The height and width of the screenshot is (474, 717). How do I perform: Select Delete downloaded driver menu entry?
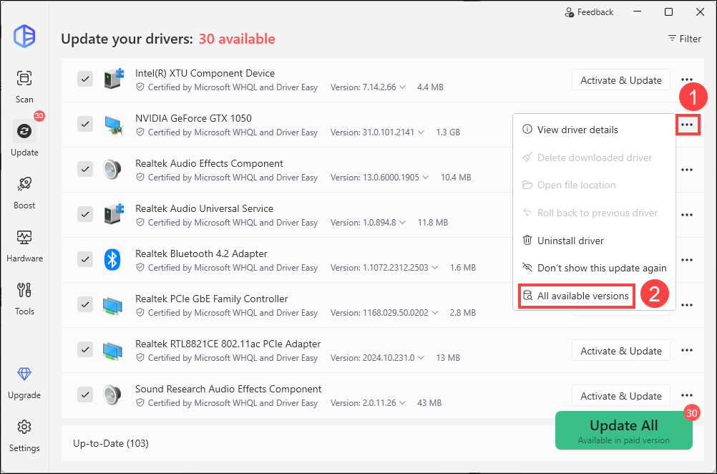[594, 158]
